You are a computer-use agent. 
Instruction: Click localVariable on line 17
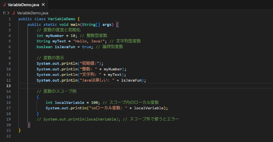tap(149, 108)
